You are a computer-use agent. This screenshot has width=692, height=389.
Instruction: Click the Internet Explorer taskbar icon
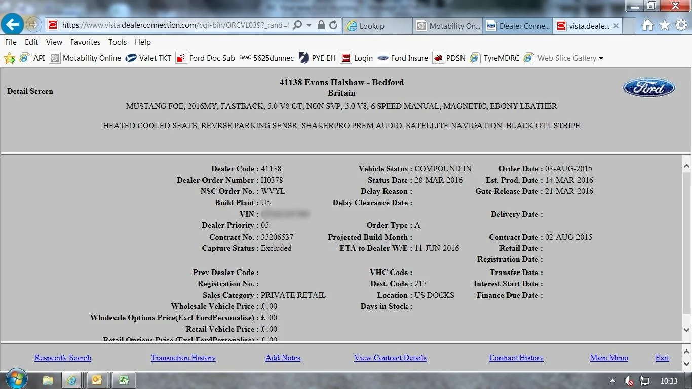tap(72, 380)
